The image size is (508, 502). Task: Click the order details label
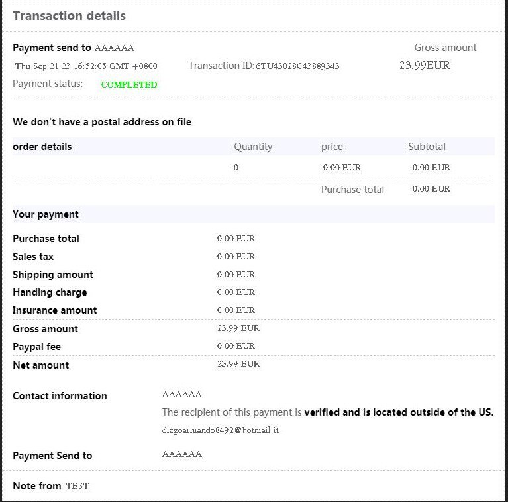(42, 147)
